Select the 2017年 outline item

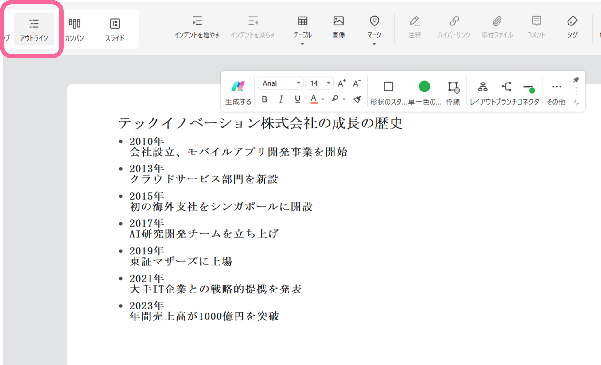[x=147, y=223]
